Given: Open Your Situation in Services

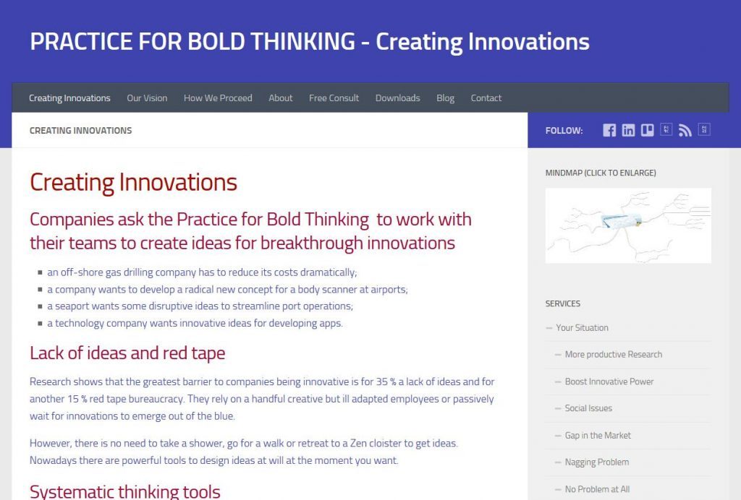Looking at the screenshot, I should tap(583, 327).
